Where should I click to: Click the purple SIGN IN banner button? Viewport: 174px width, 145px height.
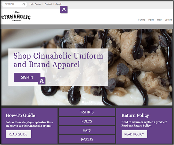(x=27, y=77)
